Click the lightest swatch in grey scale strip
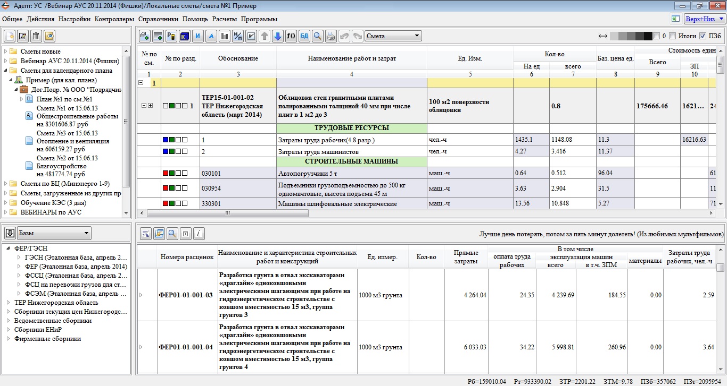This screenshot has height=386, width=727. pyautogui.click(x=614, y=36)
